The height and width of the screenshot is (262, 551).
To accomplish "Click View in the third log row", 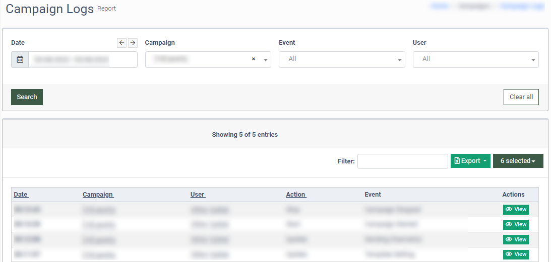I will click(516, 239).
